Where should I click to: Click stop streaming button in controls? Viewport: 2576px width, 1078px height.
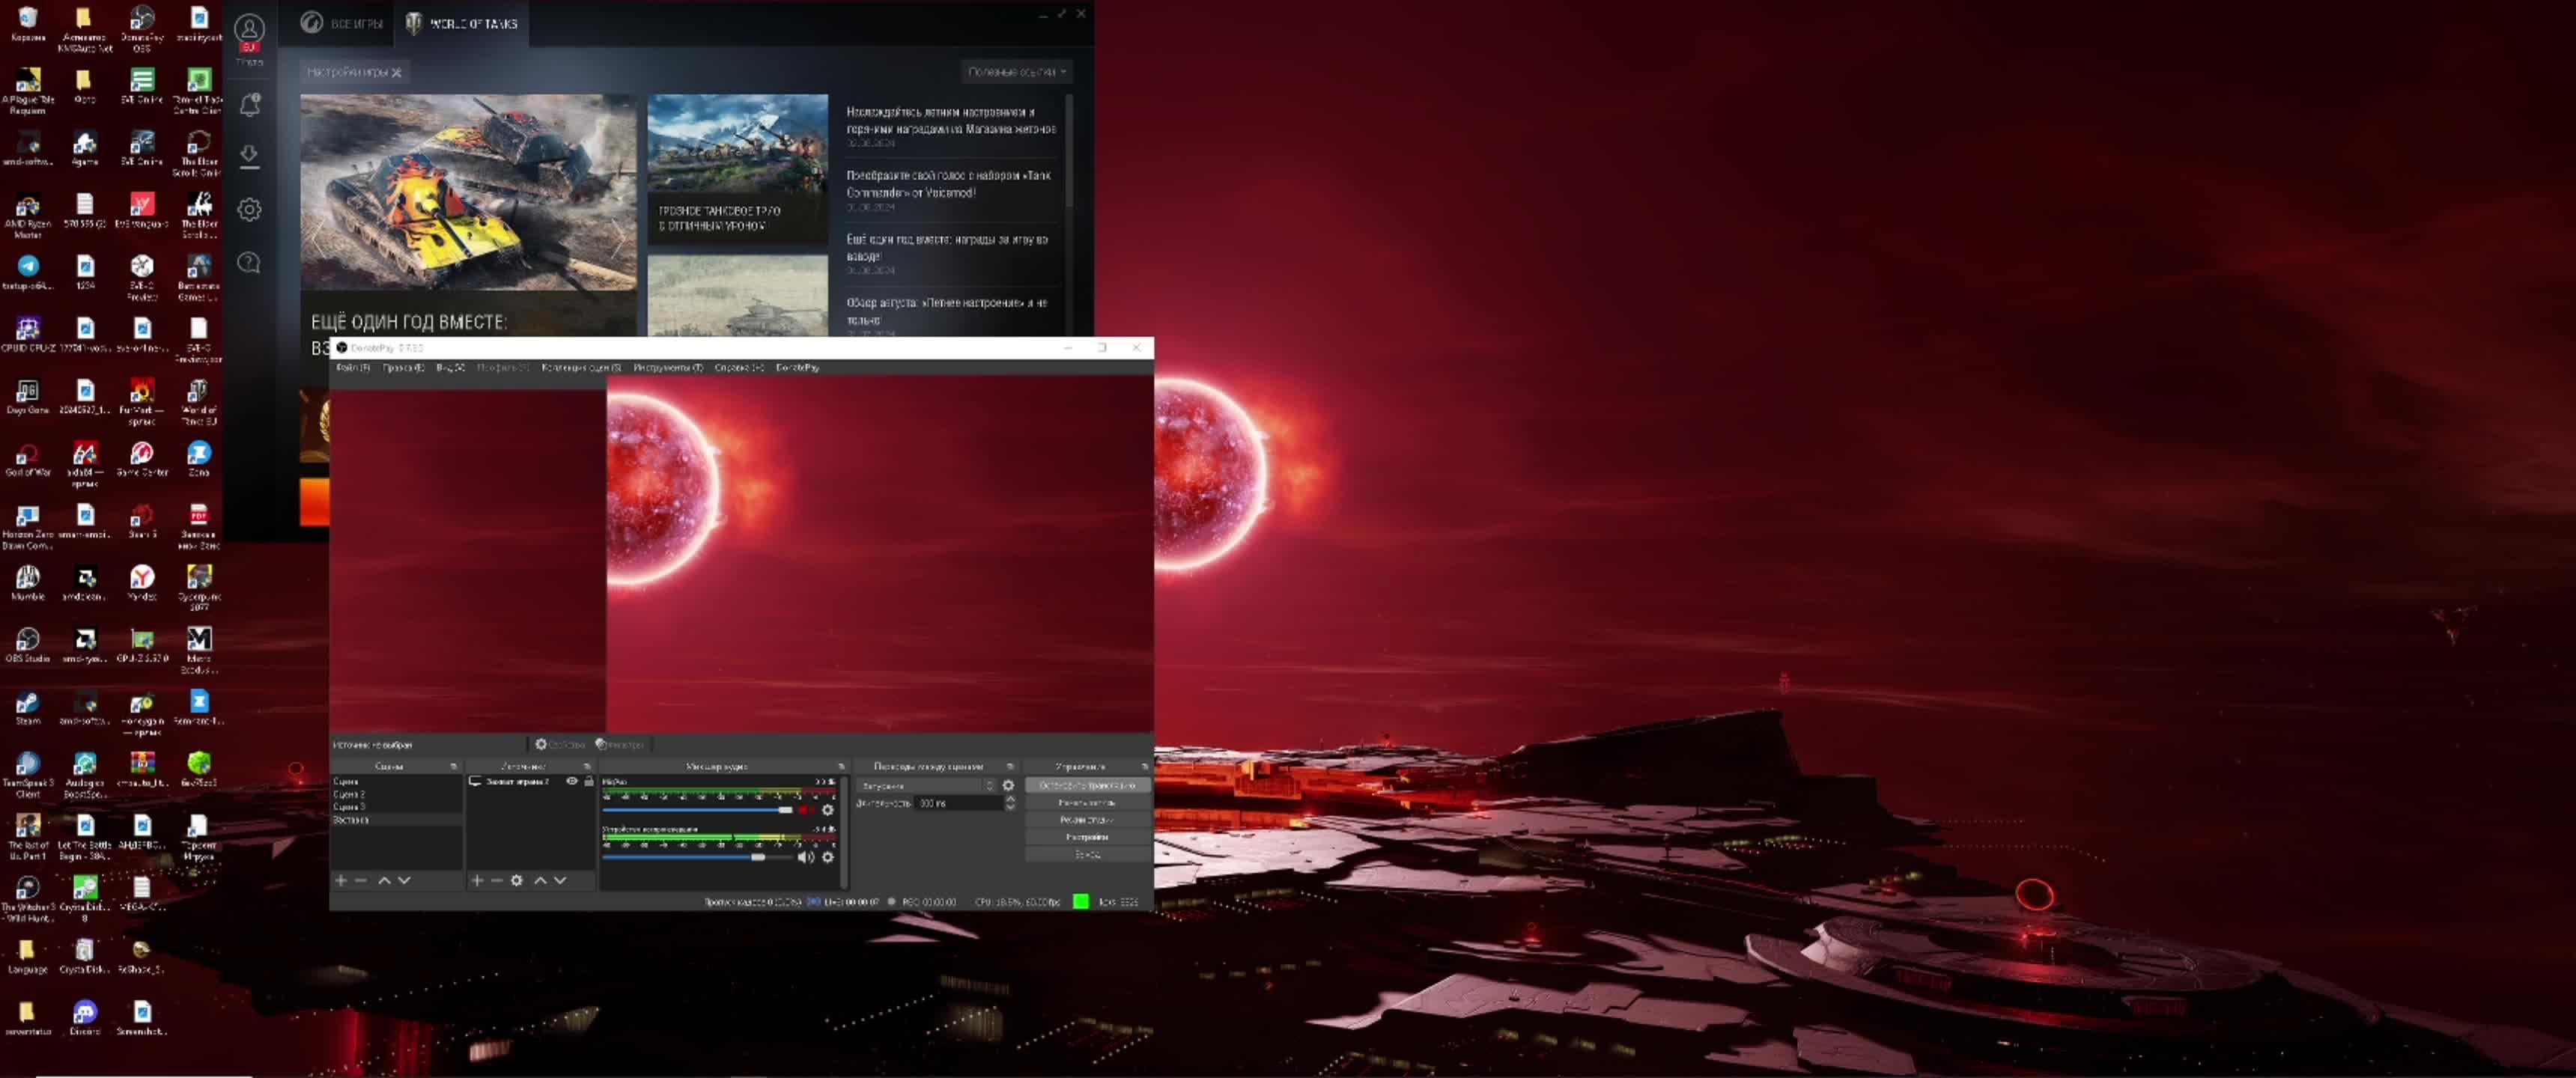(x=1086, y=785)
